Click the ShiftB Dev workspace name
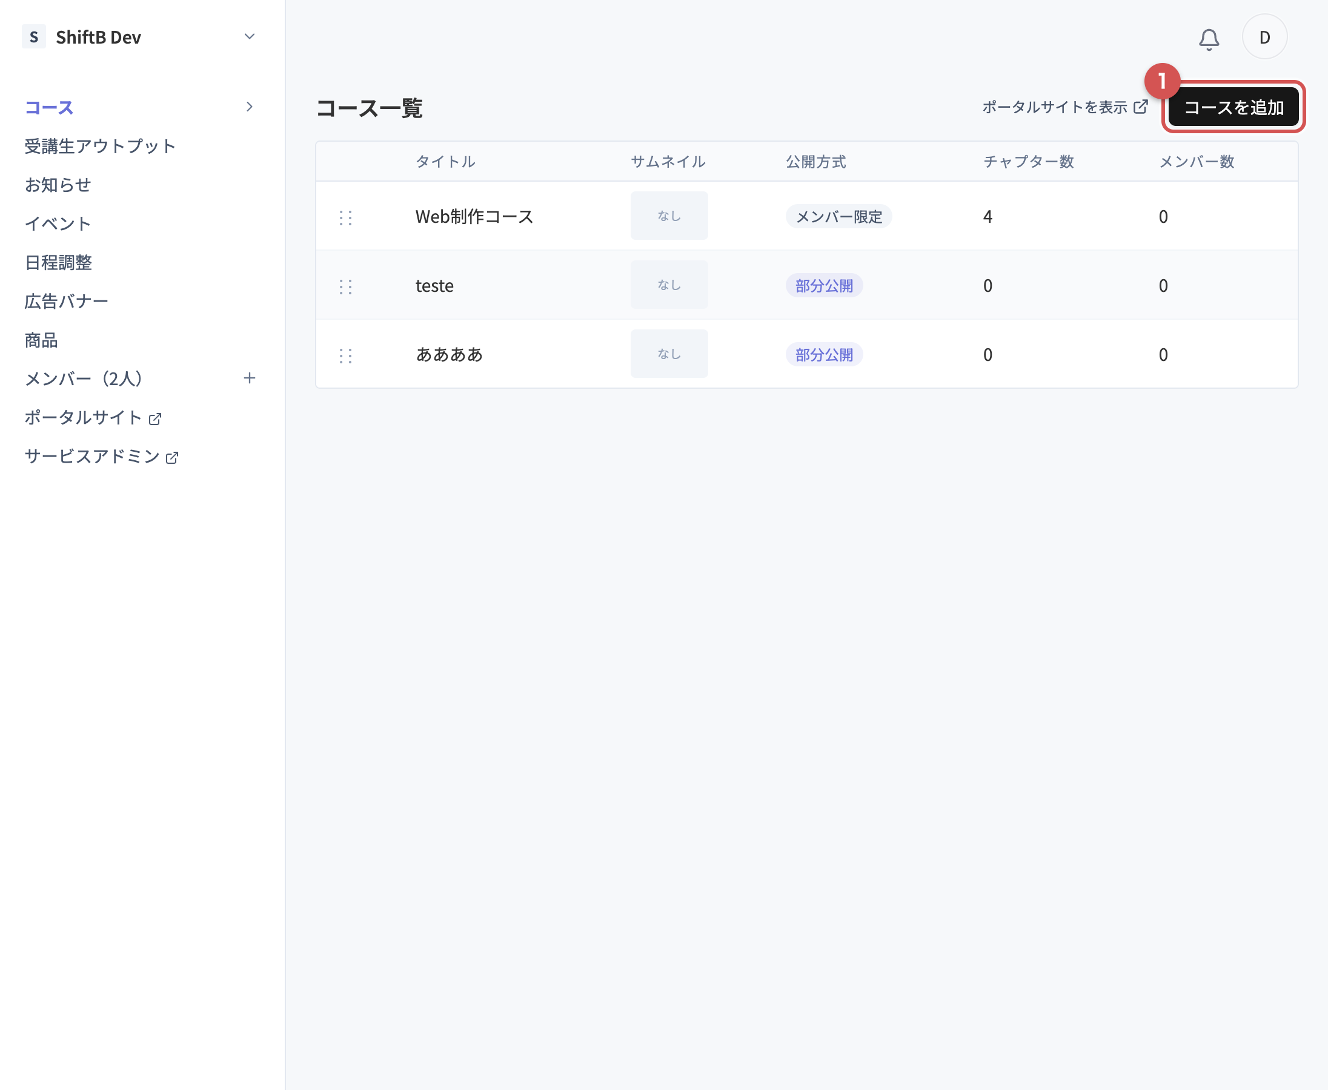The width and height of the screenshot is (1328, 1090). [x=99, y=37]
